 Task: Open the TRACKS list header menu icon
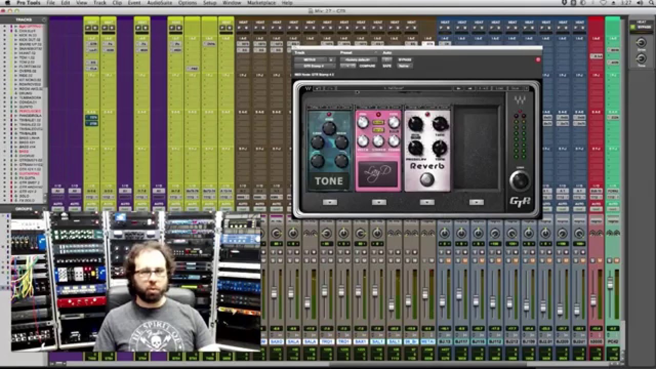pos(44,19)
